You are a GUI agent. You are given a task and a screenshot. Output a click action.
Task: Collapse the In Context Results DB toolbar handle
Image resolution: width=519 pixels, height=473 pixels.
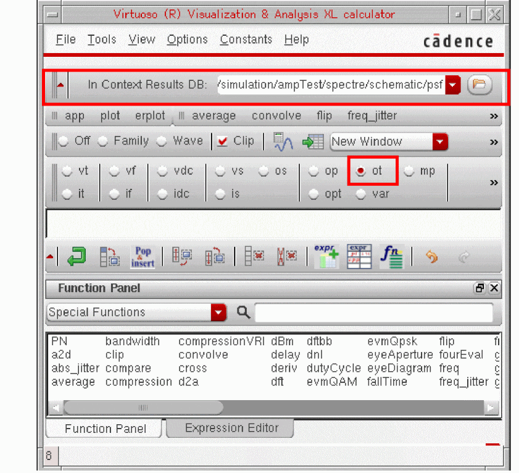(60, 85)
